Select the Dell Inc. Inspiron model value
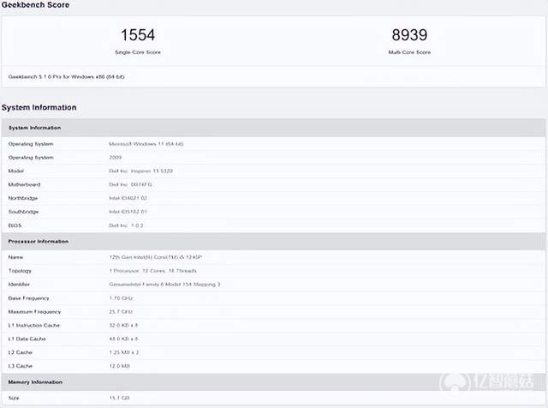The width and height of the screenshot is (548, 408). [x=140, y=171]
